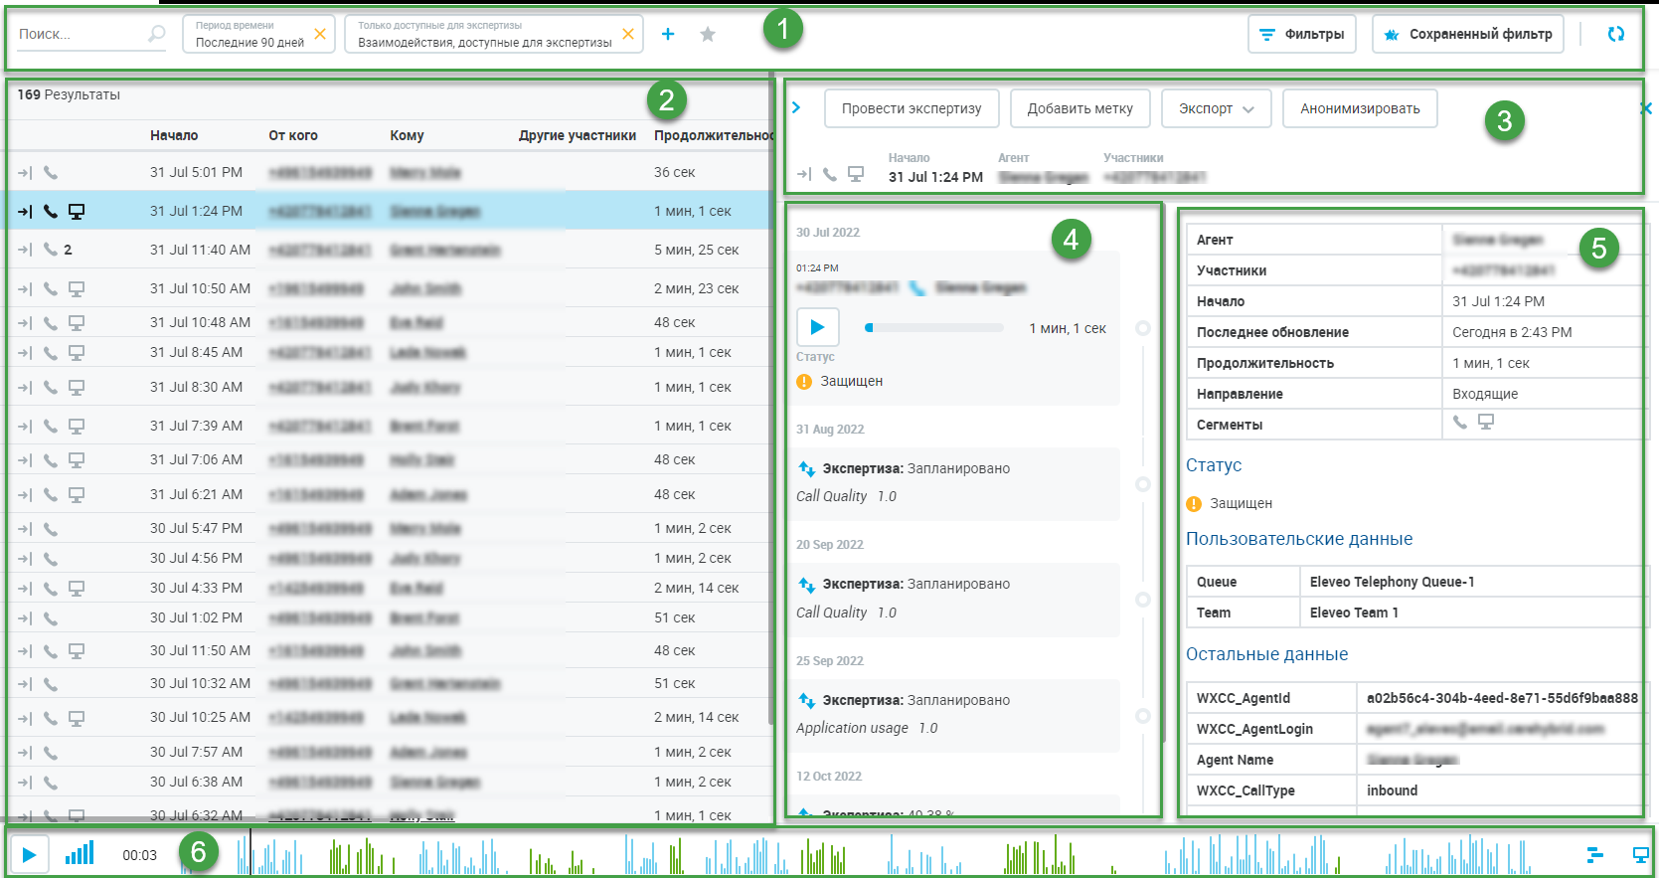Open the Экспорт dropdown
Screen dimensions: 1659x878
[1216, 108]
